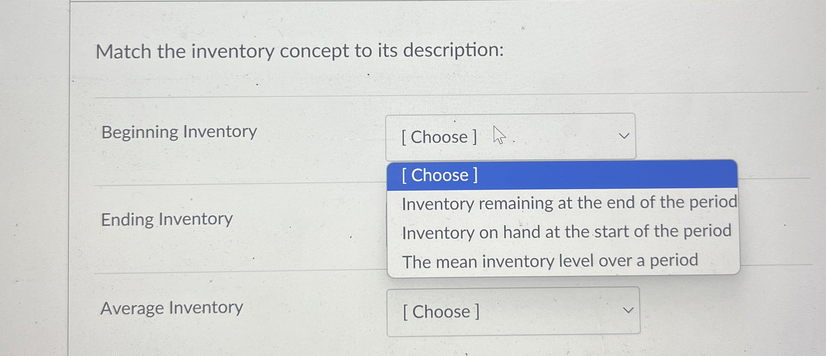Click the chevron on the Average Inventory selector
Image resolution: width=826 pixels, height=356 pixels.
(629, 310)
